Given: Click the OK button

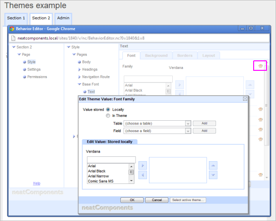Looking at the screenshot, I should coord(132,200).
